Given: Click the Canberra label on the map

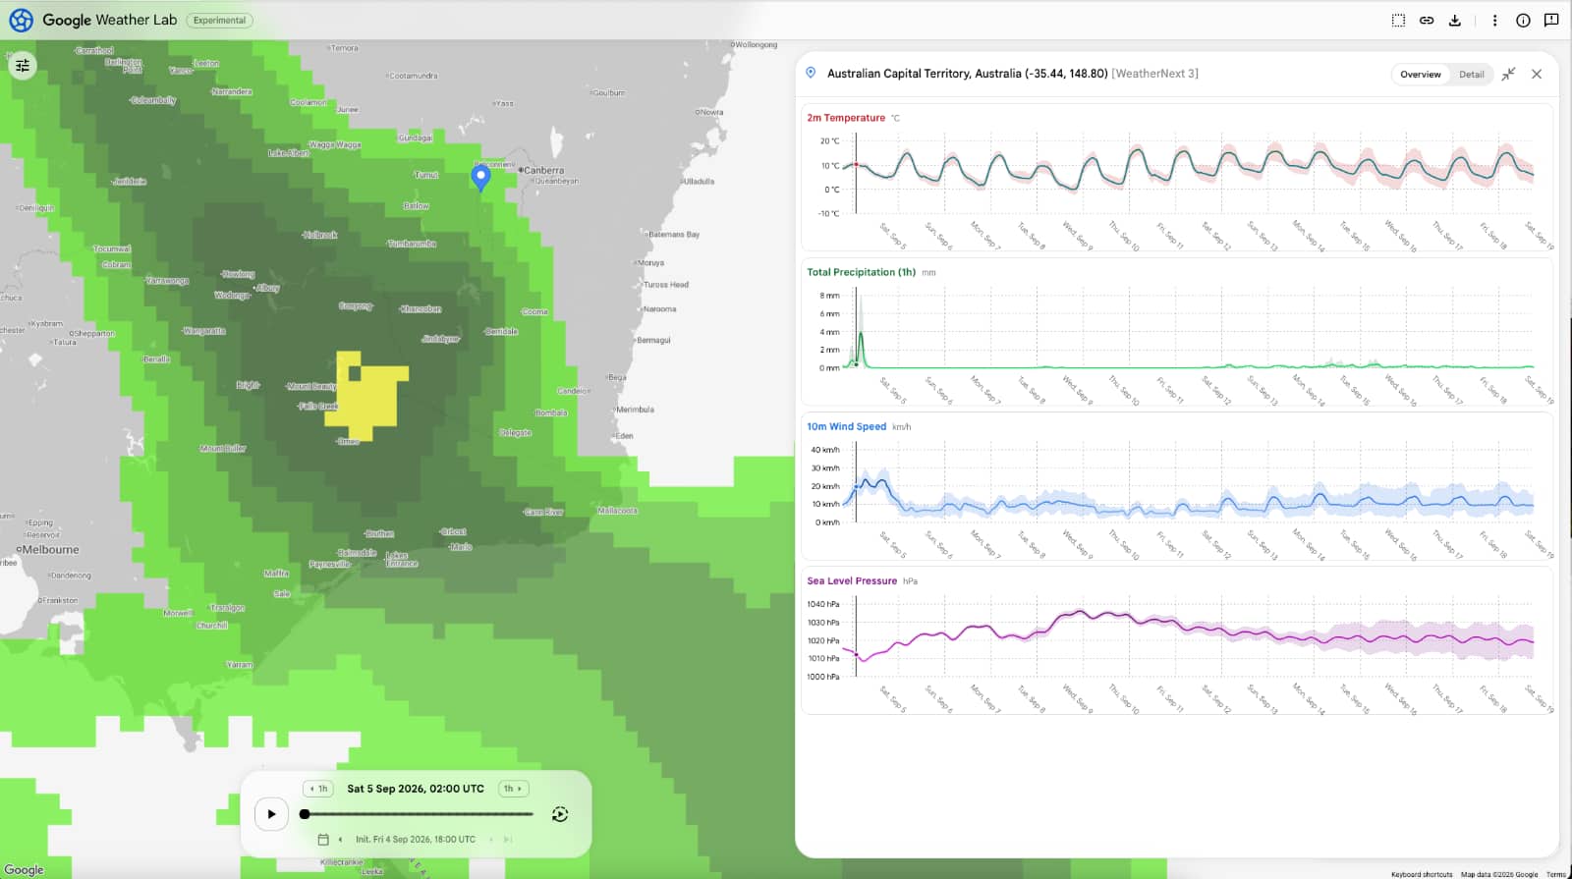Looking at the screenshot, I should click(x=543, y=170).
